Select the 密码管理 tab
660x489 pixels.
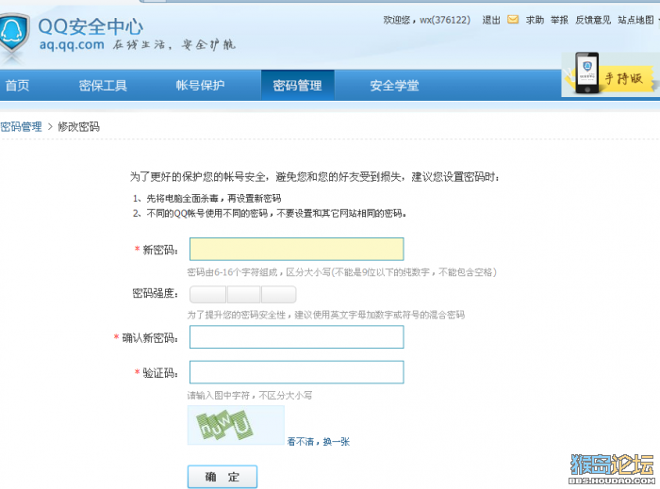click(x=298, y=86)
